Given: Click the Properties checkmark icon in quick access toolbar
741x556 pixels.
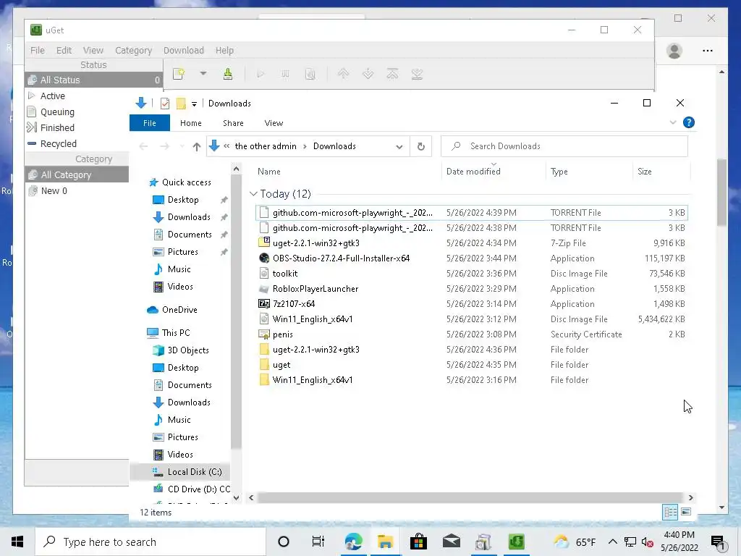Looking at the screenshot, I should pyautogui.click(x=164, y=103).
